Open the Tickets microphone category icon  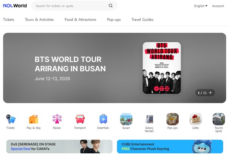click(x=11, y=119)
